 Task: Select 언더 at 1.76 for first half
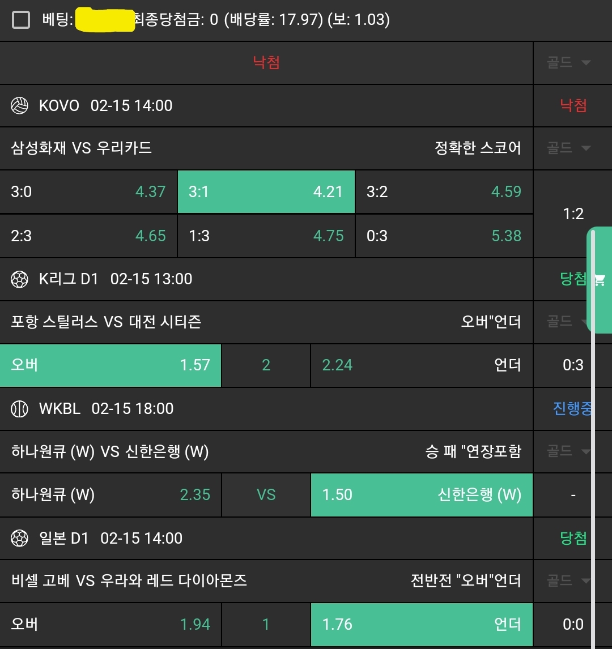coord(422,625)
